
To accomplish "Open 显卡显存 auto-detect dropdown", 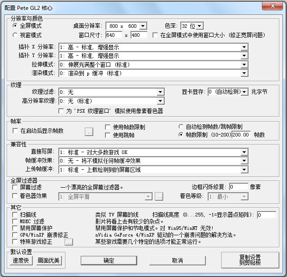I will pyautogui.click(x=228, y=92).
